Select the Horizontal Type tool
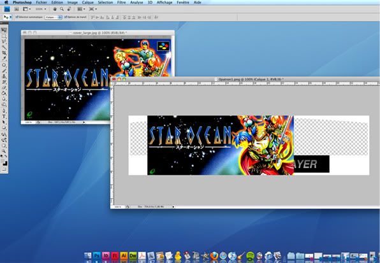Viewport: 380px width, 263px height. click(x=4, y=117)
